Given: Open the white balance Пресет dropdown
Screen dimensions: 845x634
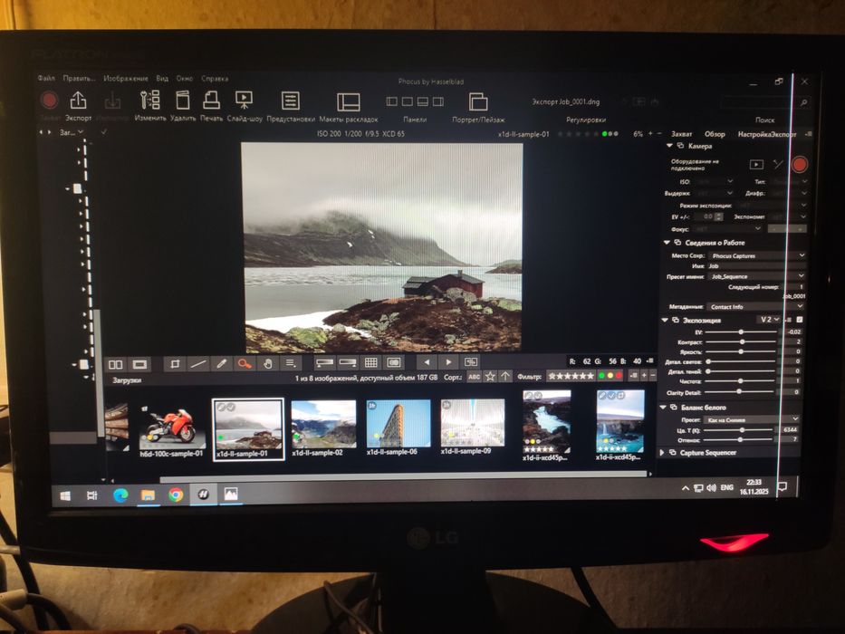Looking at the screenshot, I should 752,419.
